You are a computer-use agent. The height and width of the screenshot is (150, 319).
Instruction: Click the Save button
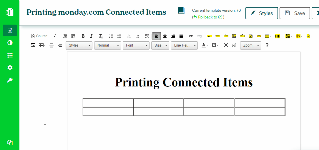coord(295,13)
